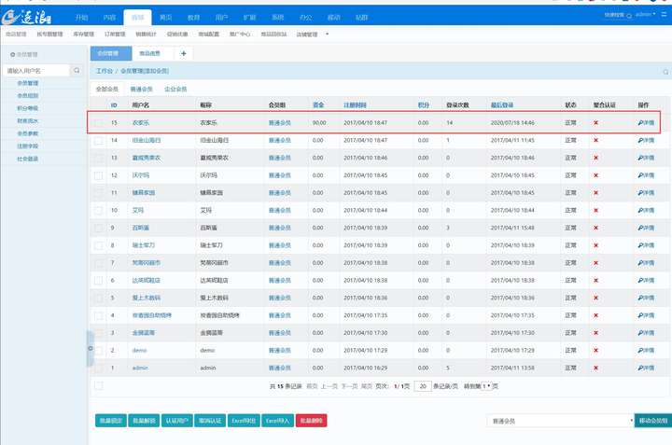
Task: Click the sidebar collapse handle icon
Action: coord(91,348)
